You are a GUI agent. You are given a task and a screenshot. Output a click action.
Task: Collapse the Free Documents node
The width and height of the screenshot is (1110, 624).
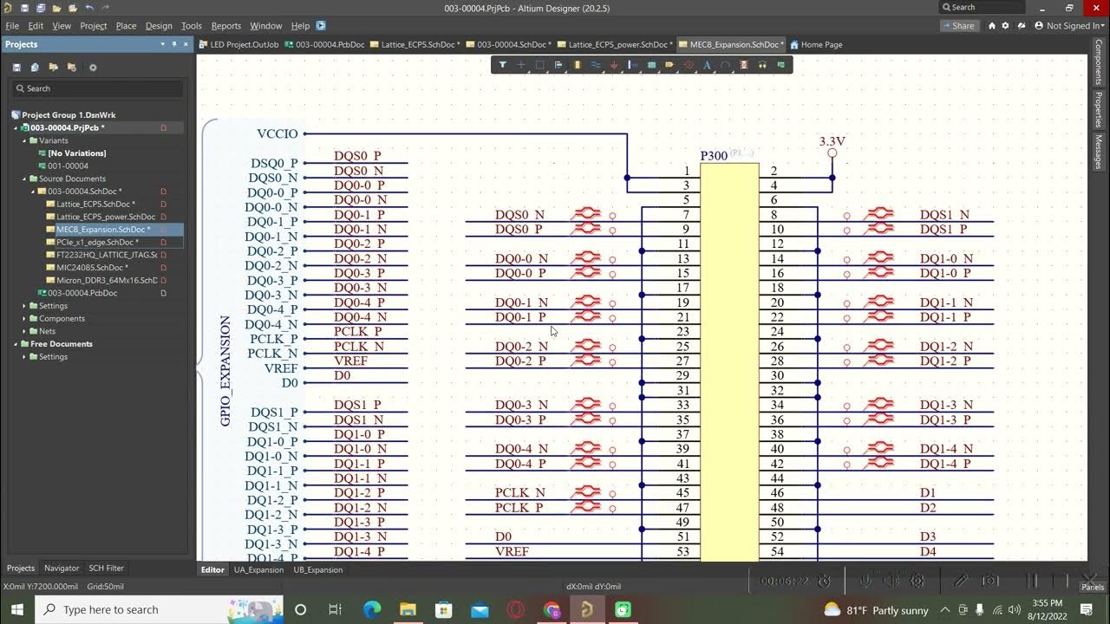pos(16,344)
